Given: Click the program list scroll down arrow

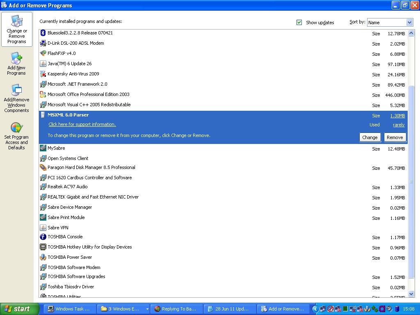Looking at the screenshot, I should 411,294.
